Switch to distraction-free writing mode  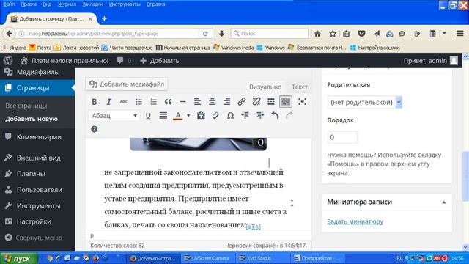coord(302,102)
